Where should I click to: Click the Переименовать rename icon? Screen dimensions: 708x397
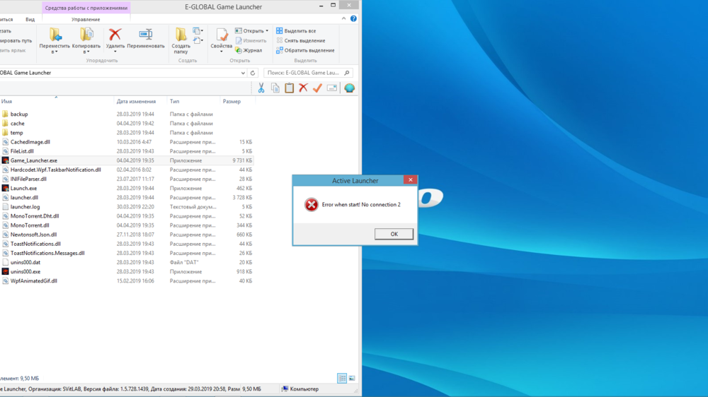[x=146, y=35]
